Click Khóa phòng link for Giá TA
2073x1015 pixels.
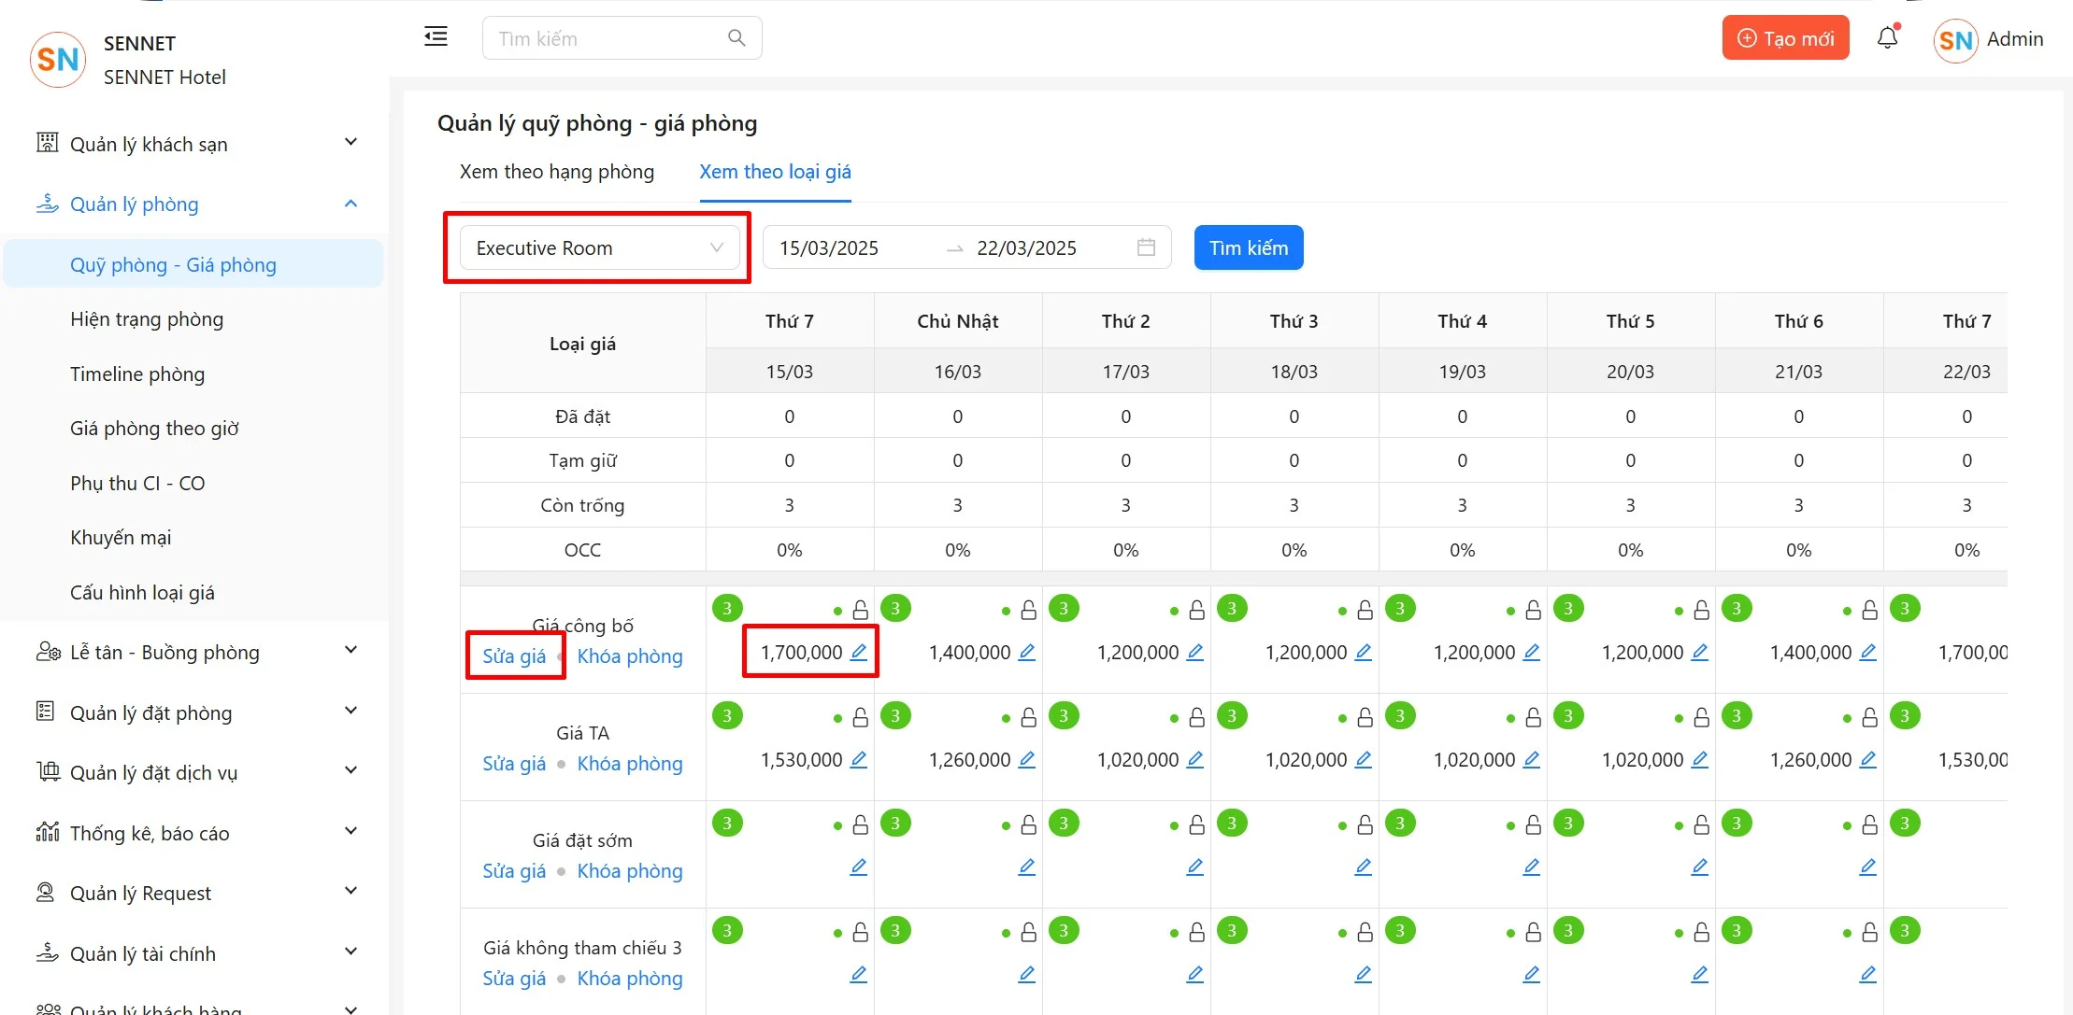coord(629,764)
